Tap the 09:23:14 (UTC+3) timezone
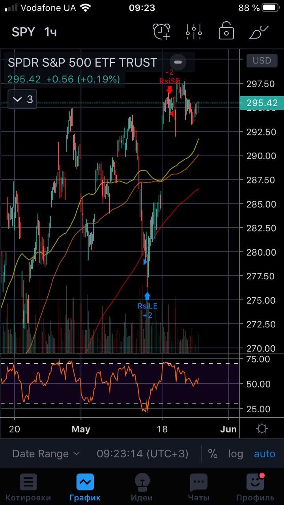This screenshot has height=505, width=284. pos(142,454)
